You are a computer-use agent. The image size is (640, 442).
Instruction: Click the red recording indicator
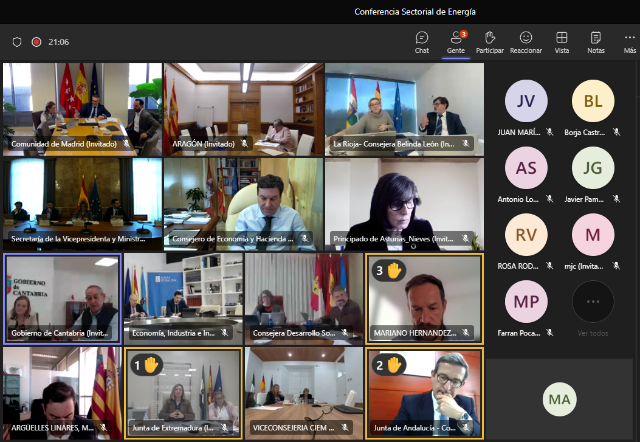click(36, 42)
